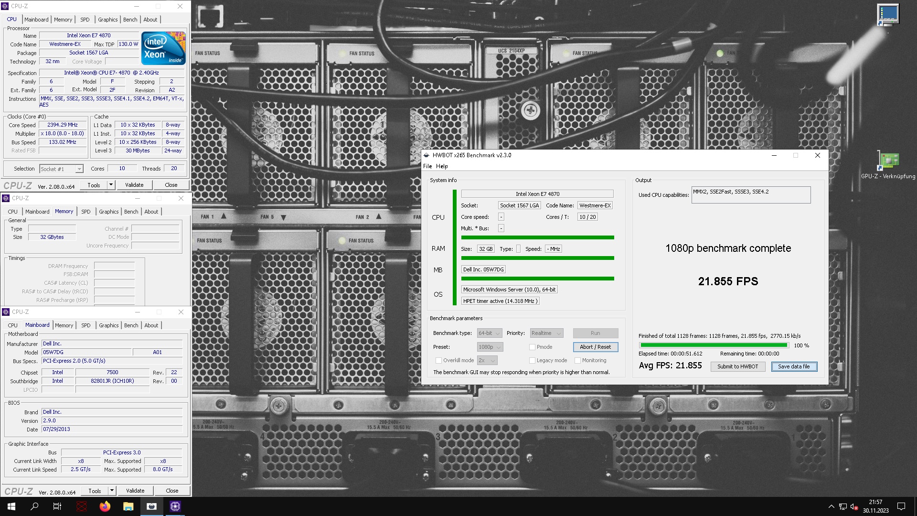Click the Dell Inc. 05W7DG motherboard field
Screen dimensions: 917x516
(x=483, y=270)
